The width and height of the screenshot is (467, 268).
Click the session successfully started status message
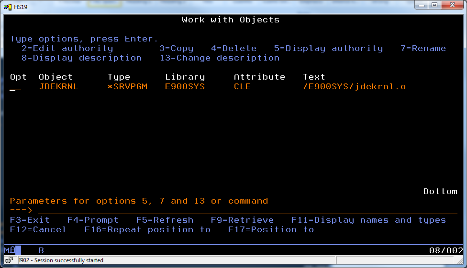(61, 260)
